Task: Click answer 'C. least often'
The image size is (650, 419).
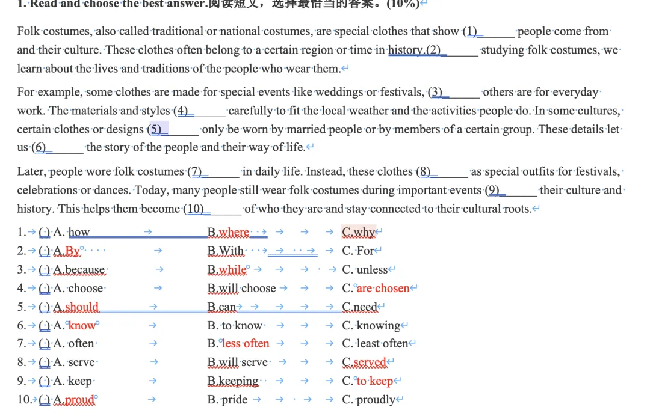Action: [x=375, y=344]
